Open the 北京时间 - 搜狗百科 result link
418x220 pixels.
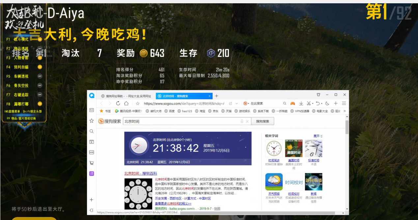pos(141,173)
